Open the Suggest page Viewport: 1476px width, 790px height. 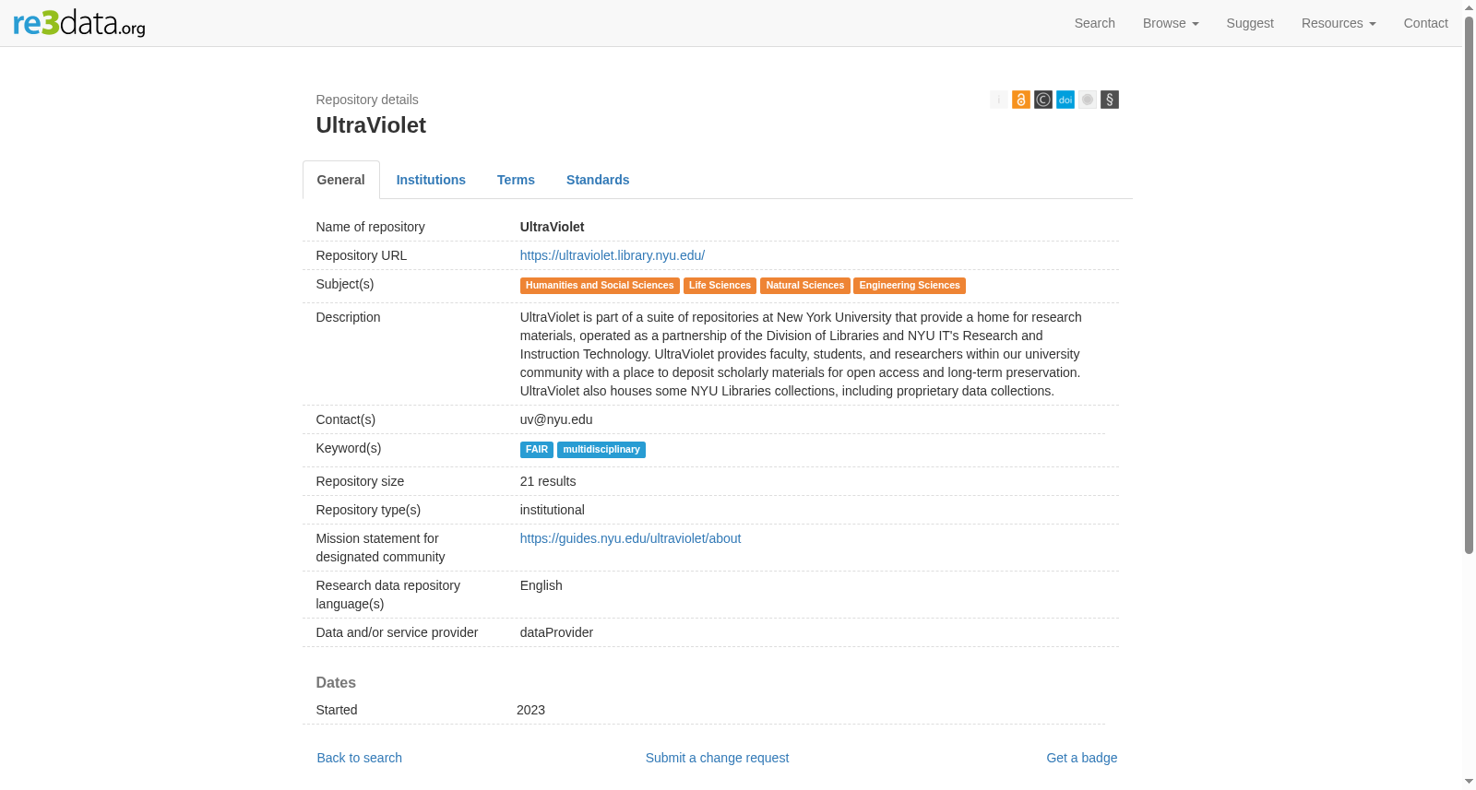pos(1250,23)
